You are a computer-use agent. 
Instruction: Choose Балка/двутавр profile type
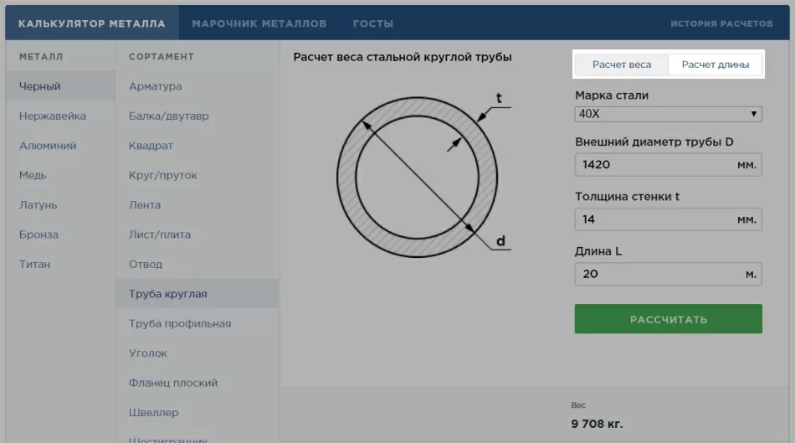click(x=168, y=116)
